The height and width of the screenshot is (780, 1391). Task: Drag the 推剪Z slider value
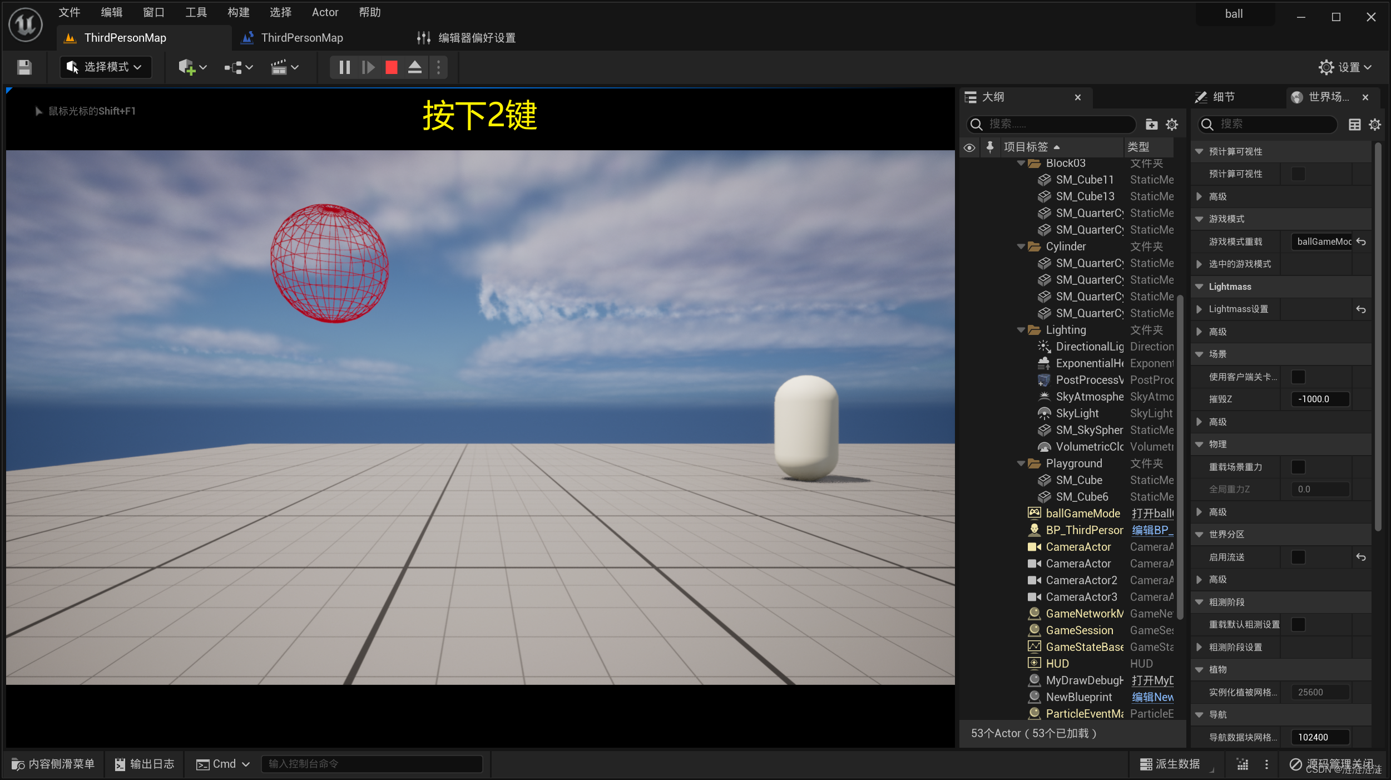point(1321,399)
